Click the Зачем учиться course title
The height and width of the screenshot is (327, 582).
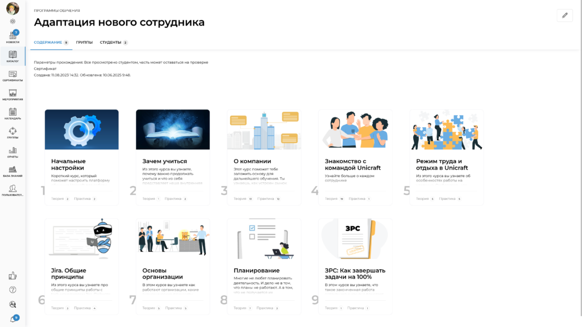coord(164,161)
